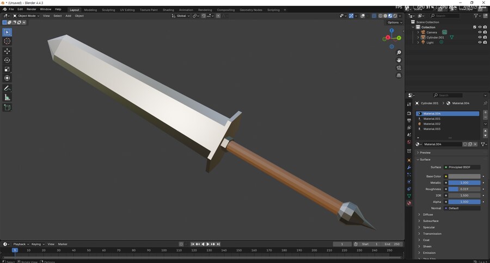The image size is (490, 263).
Task: Open the Playback popover in timeline
Action: pos(21,245)
